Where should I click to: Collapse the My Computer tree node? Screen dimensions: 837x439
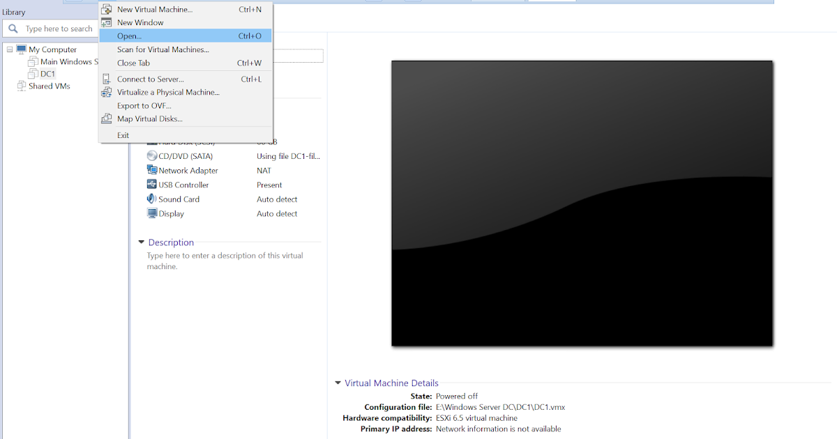[x=9, y=49]
